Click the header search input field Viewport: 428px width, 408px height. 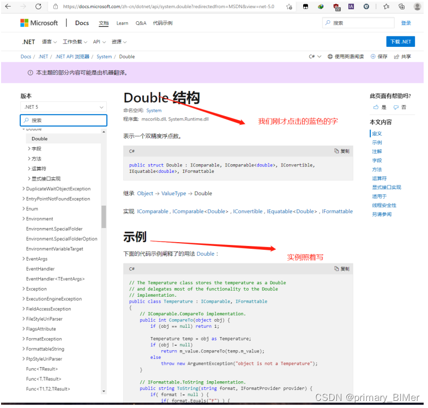click(x=358, y=23)
